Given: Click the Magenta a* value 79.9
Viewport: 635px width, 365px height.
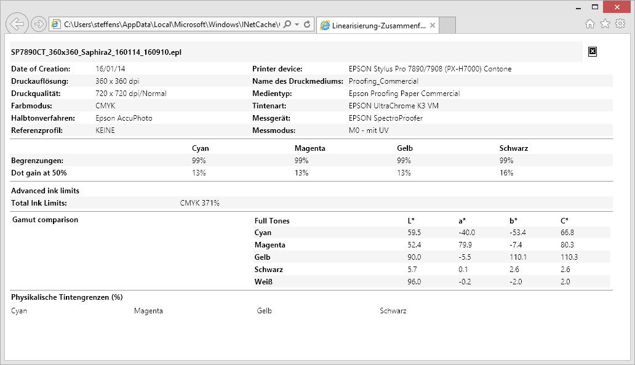Looking at the screenshot, I should (x=465, y=245).
